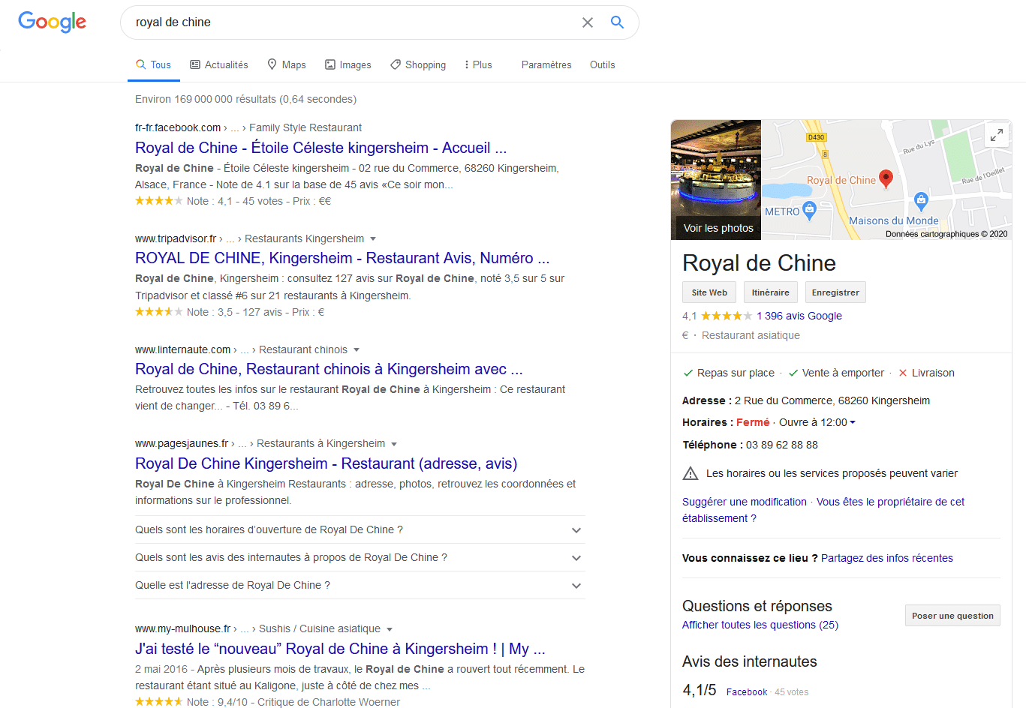Screen dimensions: 1026x708
Task: Click the METRO store pin on the map
Action: coord(809,210)
